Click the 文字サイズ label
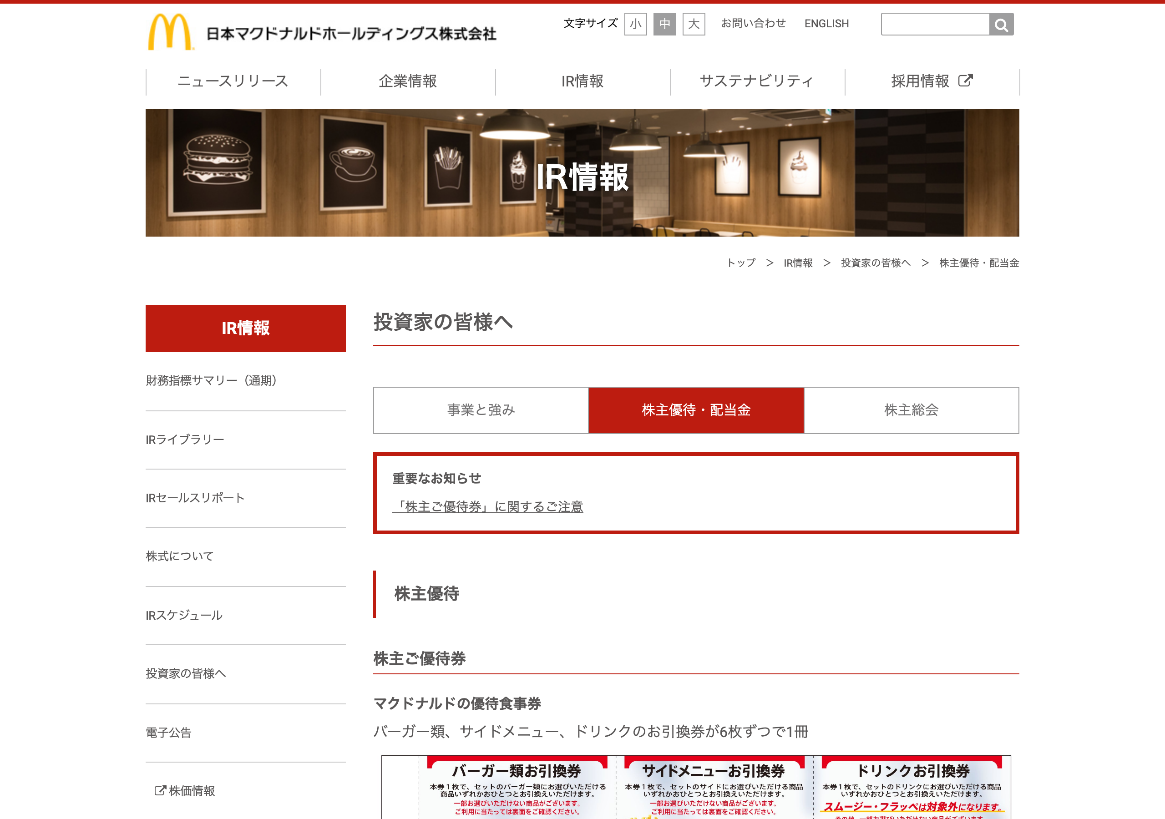This screenshot has height=819, width=1165. point(591,23)
